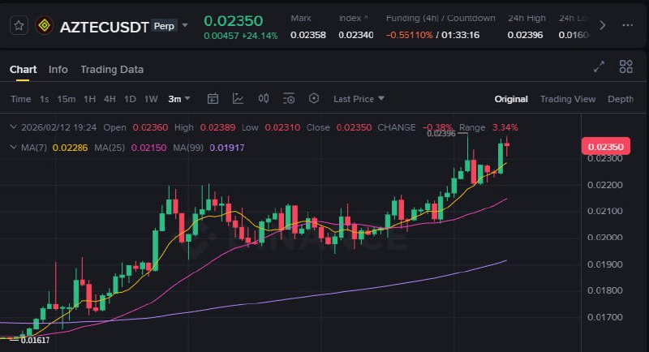This screenshot has width=649, height=352.
Task: Open the Last Price dropdown
Action: (359, 99)
